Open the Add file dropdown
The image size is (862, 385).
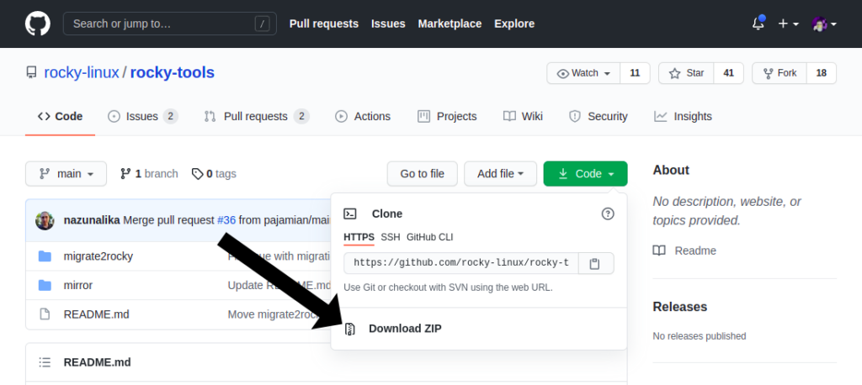point(500,174)
